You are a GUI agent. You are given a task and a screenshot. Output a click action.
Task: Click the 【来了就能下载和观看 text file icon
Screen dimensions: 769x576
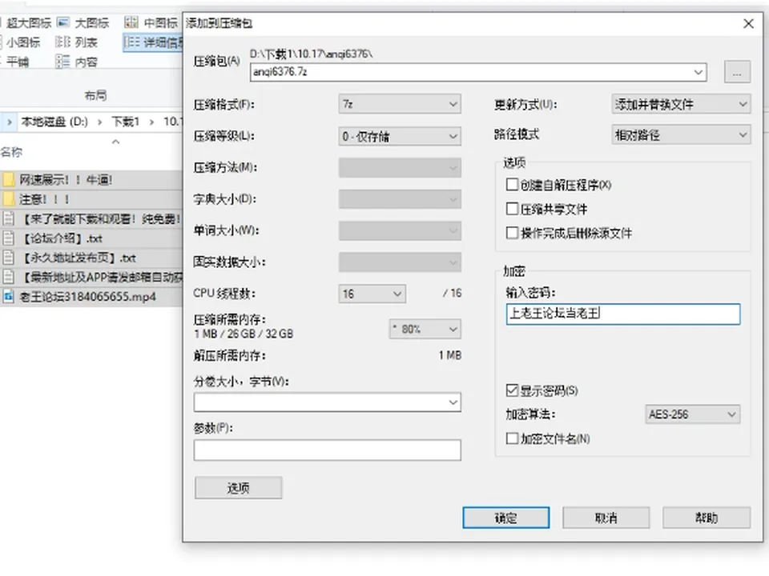pos(8,218)
